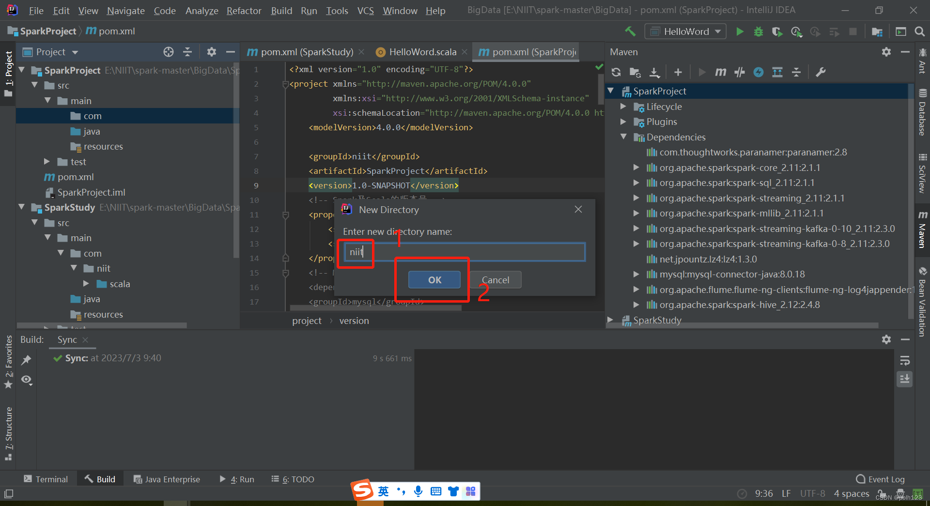Open Project panel gear settings
Viewport: 930px width, 506px height.
pos(211,52)
